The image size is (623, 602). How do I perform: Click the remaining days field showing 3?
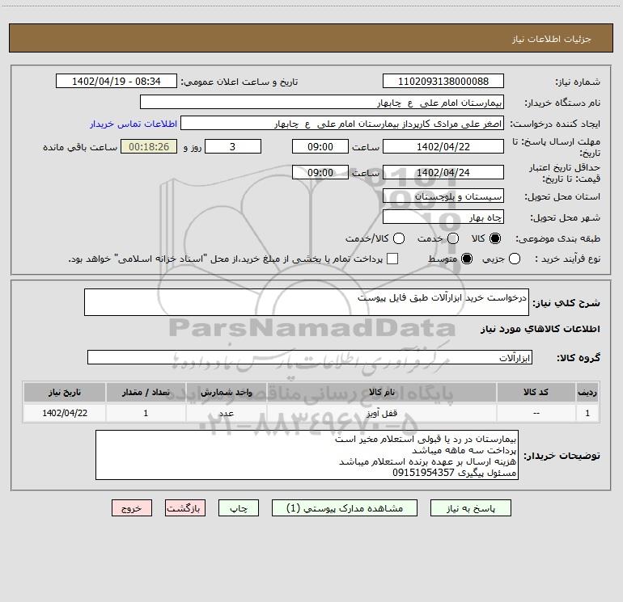[x=233, y=146]
